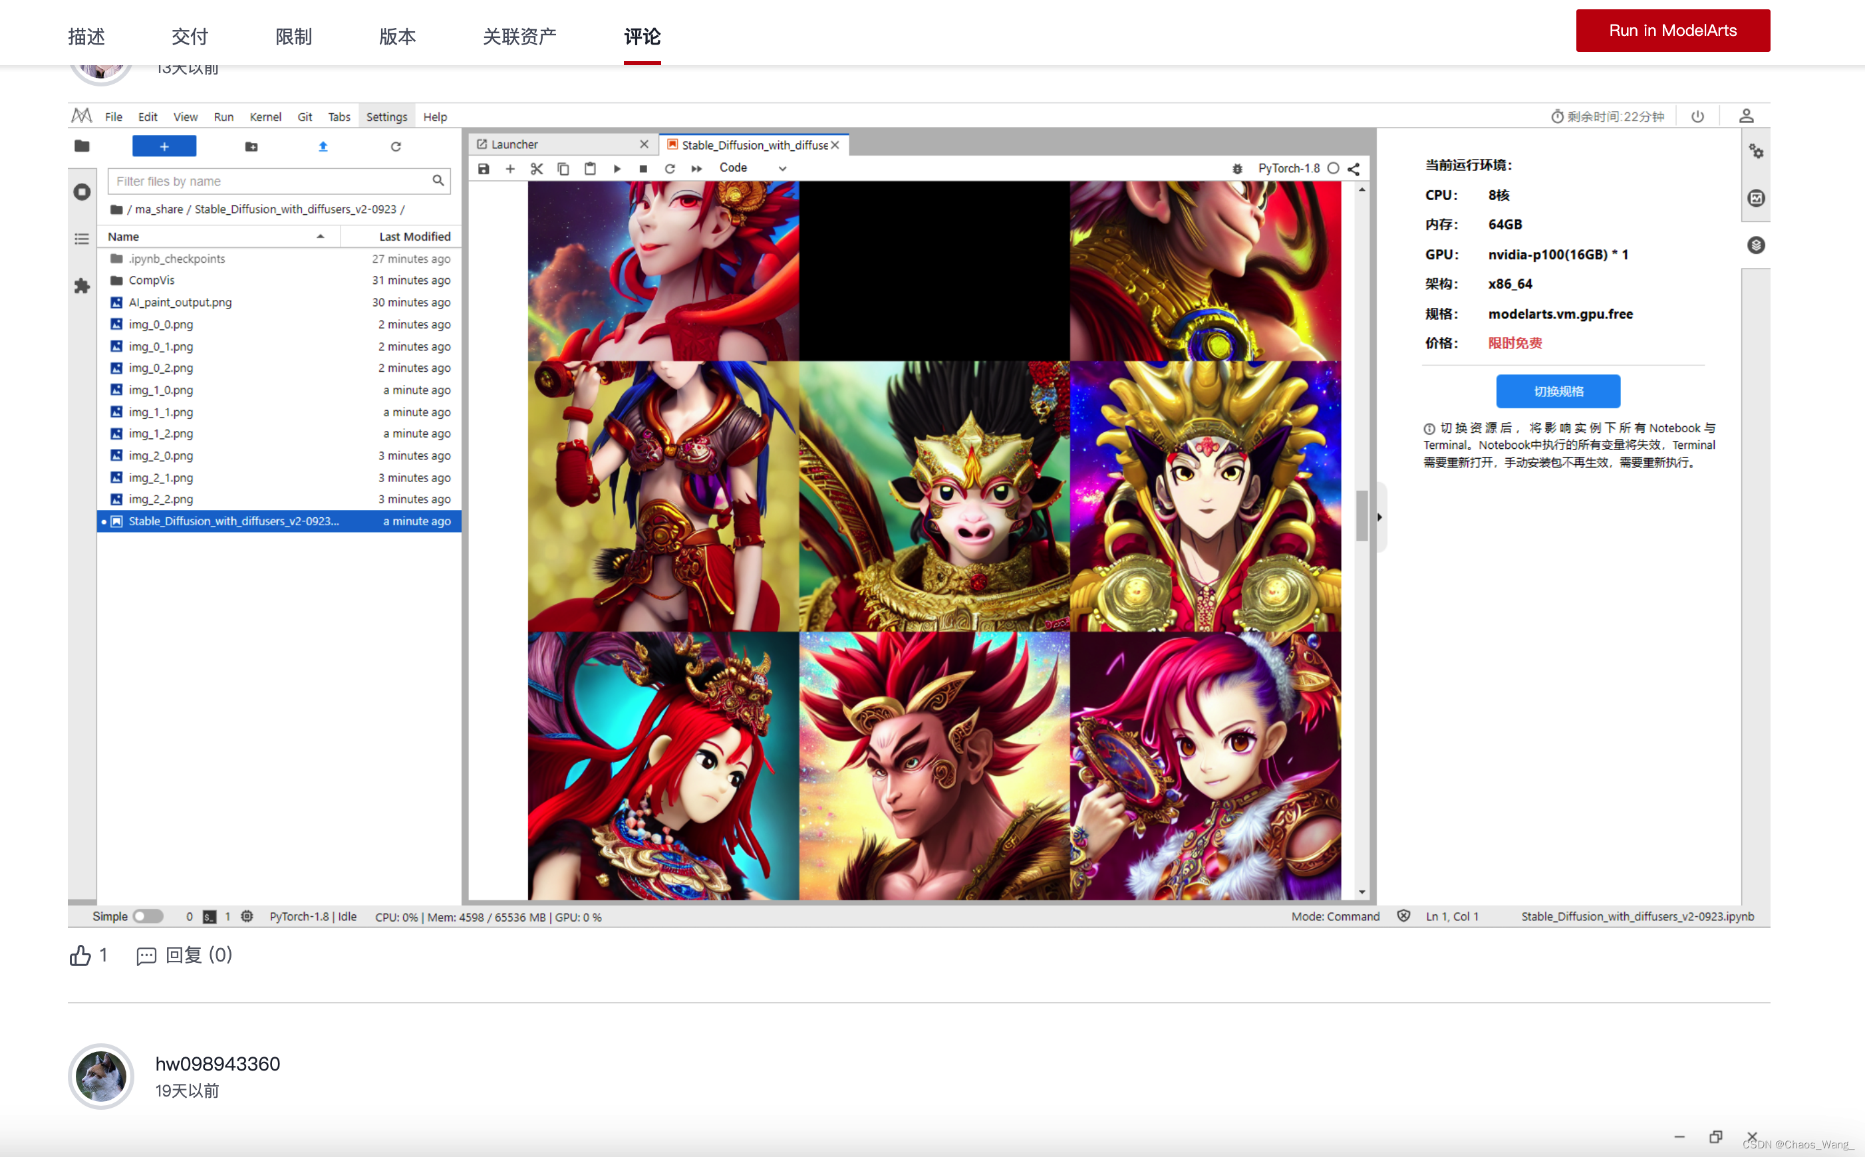Click the cut cell scissors icon
The height and width of the screenshot is (1157, 1865).
tap(537, 168)
